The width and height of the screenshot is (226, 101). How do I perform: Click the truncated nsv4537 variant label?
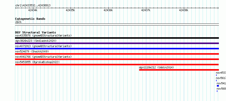tap(221, 73)
